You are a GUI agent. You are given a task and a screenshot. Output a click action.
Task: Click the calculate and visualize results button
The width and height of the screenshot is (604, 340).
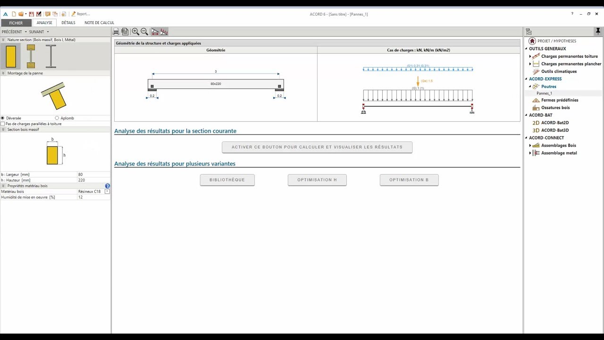coord(317,147)
